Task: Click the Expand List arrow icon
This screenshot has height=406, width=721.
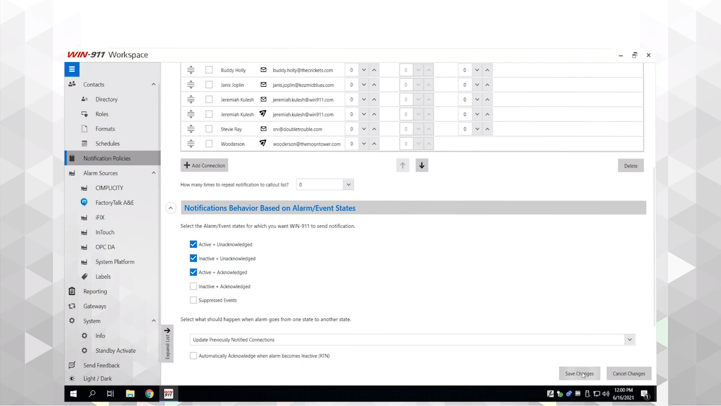Action: pyautogui.click(x=167, y=331)
